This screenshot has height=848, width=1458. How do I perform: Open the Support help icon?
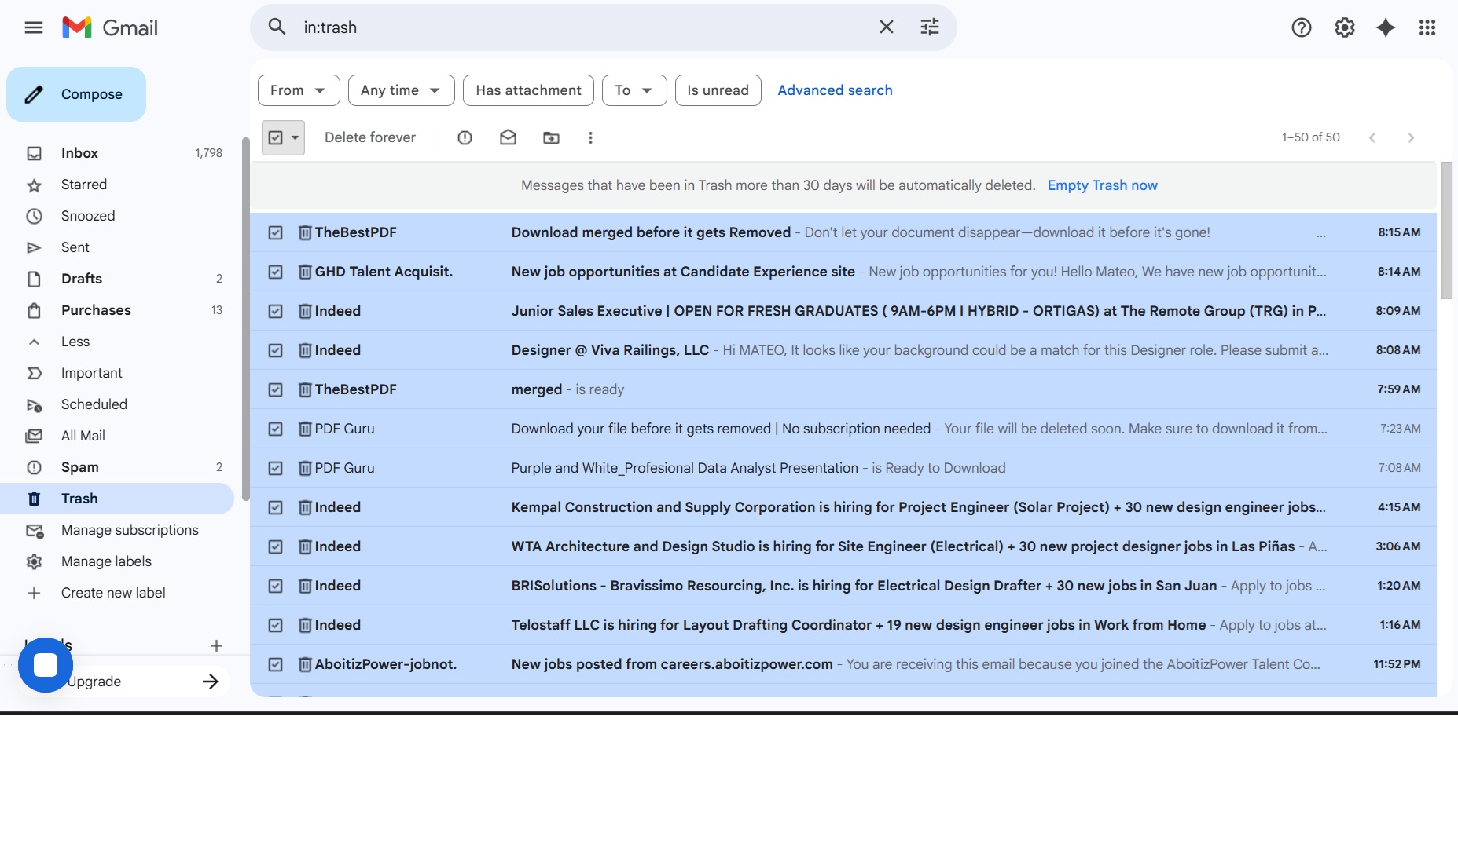1302,28
